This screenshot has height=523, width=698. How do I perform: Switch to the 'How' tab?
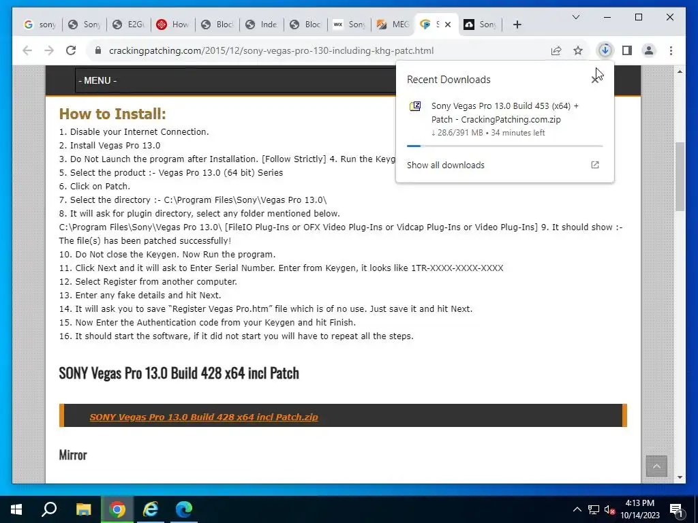[173, 25]
